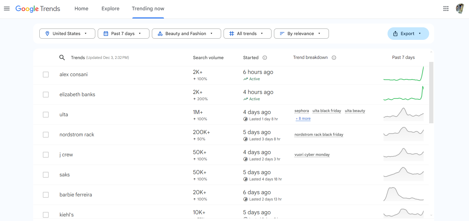Image resolution: width=469 pixels, height=221 pixels.
Task: Select the alex consani checkbox
Action: click(46, 74)
